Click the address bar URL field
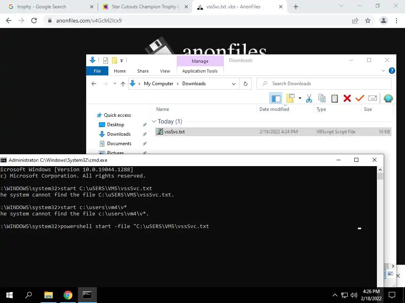 coord(196,21)
